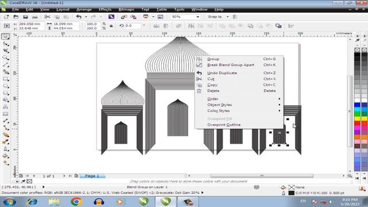Click the Import icon in toolbar
This screenshot has width=368, height=207.
click(x=124, y=17)
